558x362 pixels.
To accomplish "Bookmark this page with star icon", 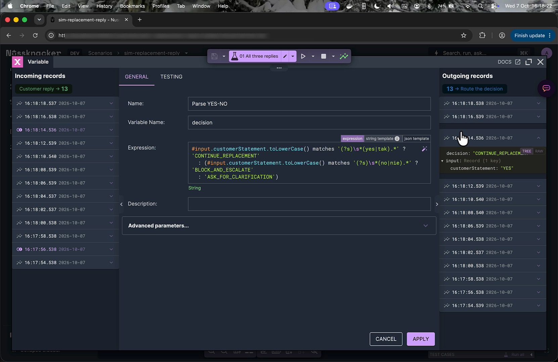I will [464, 36].
